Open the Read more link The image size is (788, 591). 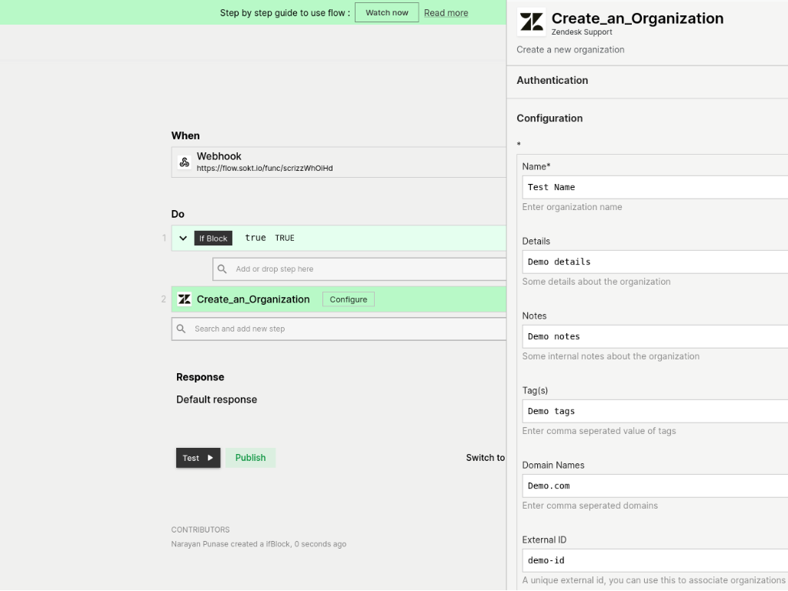pyautogui.click(x=446, y=12)
